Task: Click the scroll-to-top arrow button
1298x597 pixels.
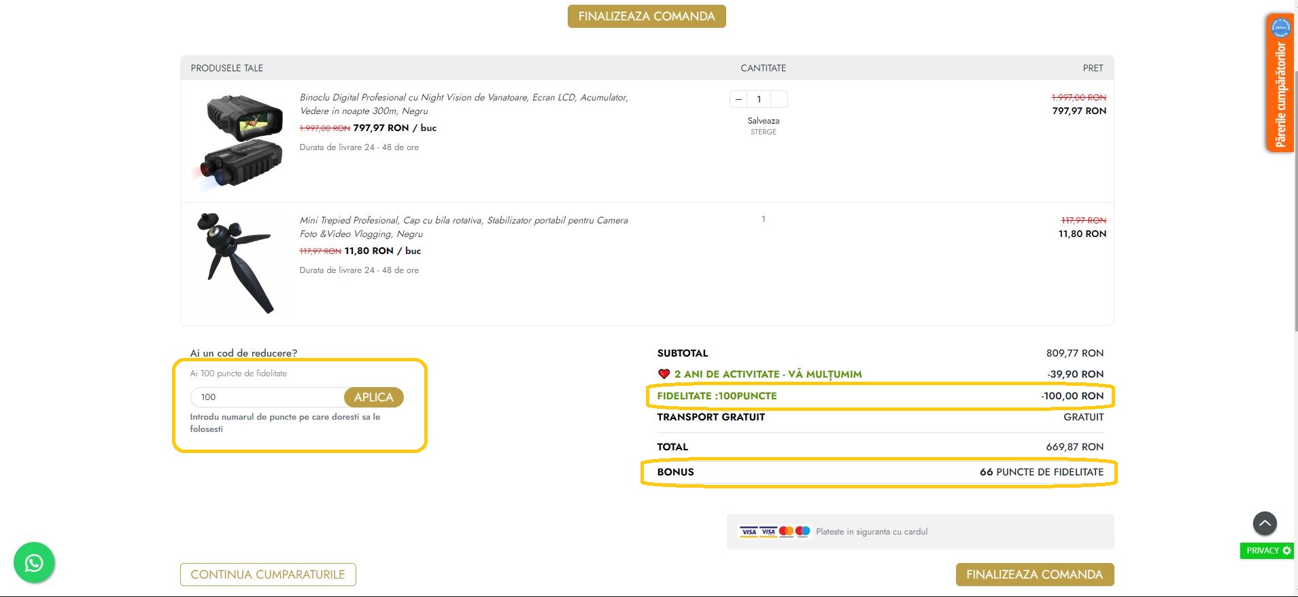Action: point(1265,523)
